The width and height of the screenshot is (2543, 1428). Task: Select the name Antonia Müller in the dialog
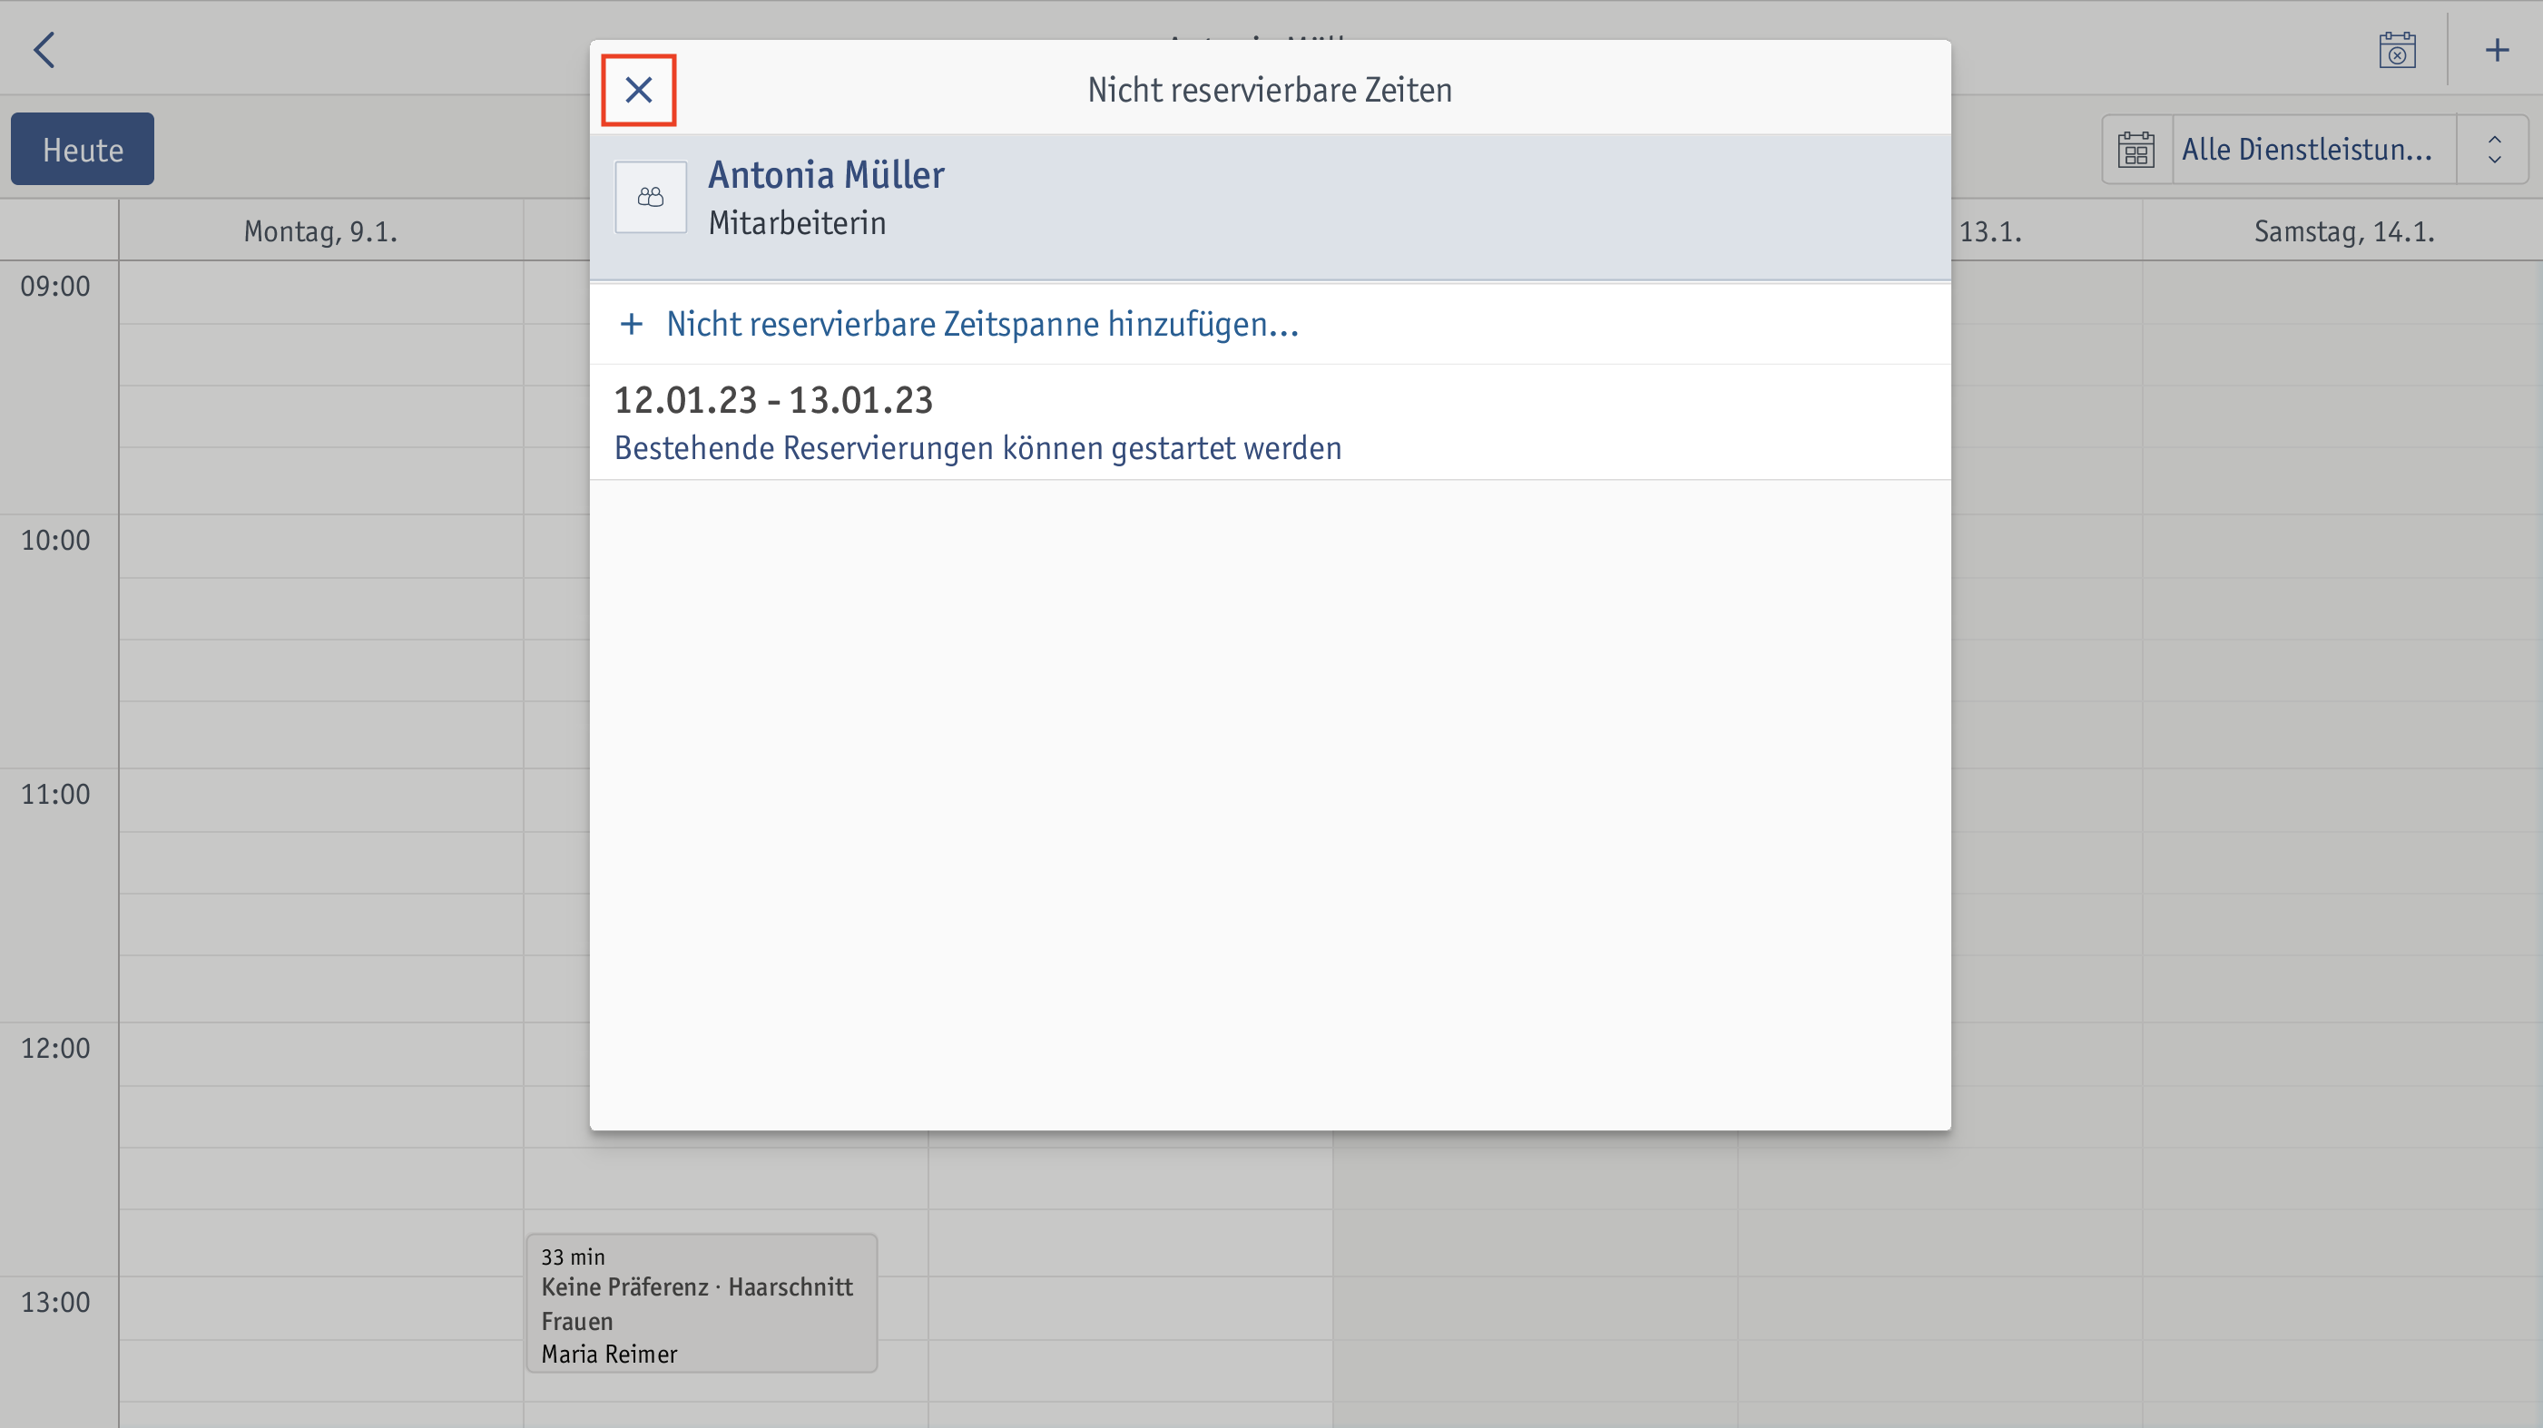(826, 176)
